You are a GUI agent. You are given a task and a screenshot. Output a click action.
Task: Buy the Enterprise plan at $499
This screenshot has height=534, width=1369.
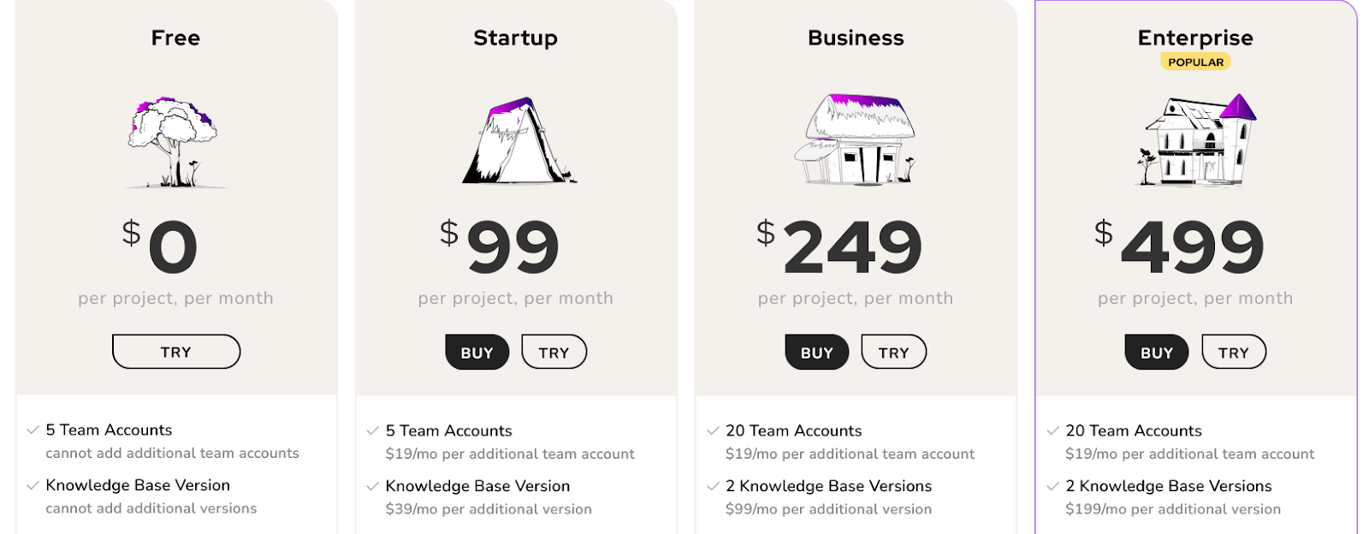(x=1156, y=353)
